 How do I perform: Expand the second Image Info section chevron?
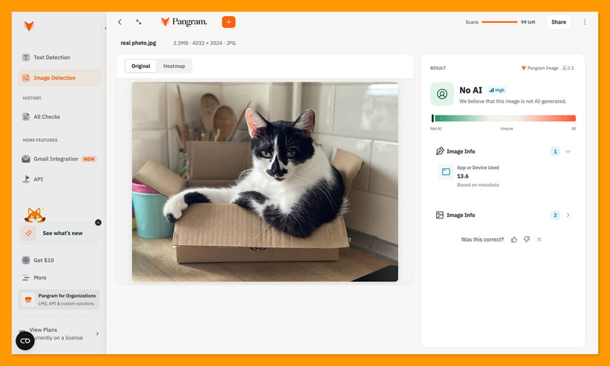[568, 215]
